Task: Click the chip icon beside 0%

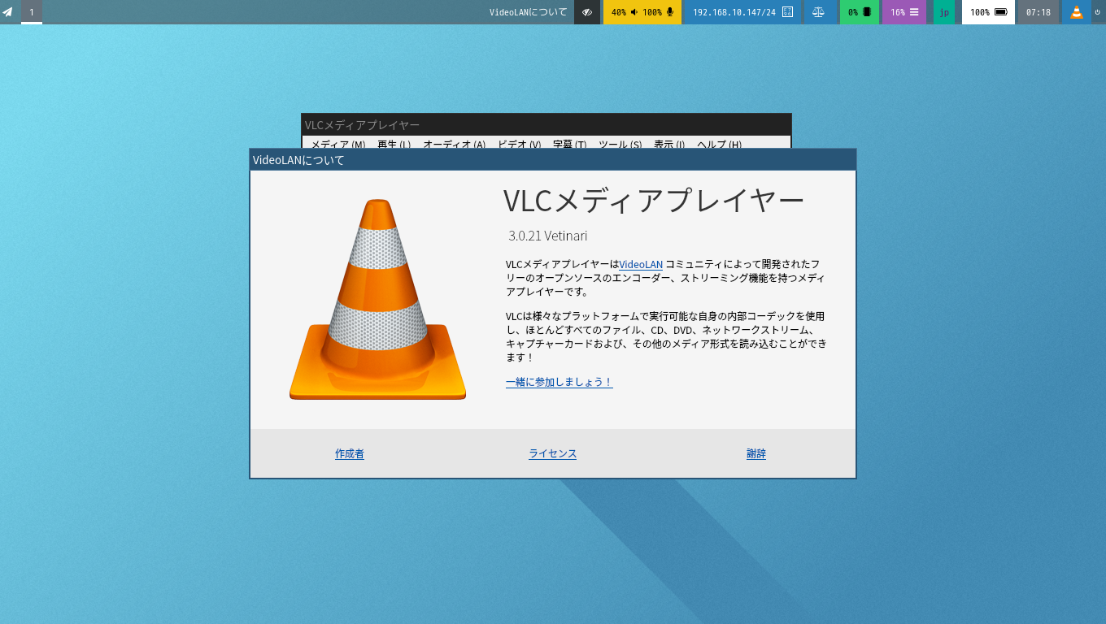Action: pos(867,12)
